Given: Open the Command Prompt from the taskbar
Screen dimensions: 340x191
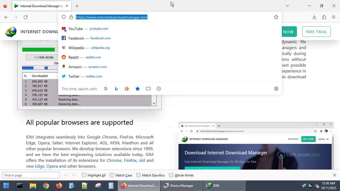Looking at the screenshot, I should [x=20, y=186].
